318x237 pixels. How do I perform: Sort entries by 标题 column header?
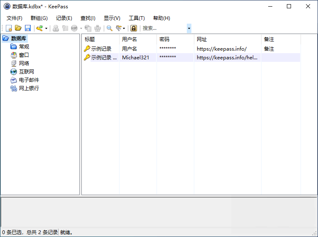click(100, 39)
